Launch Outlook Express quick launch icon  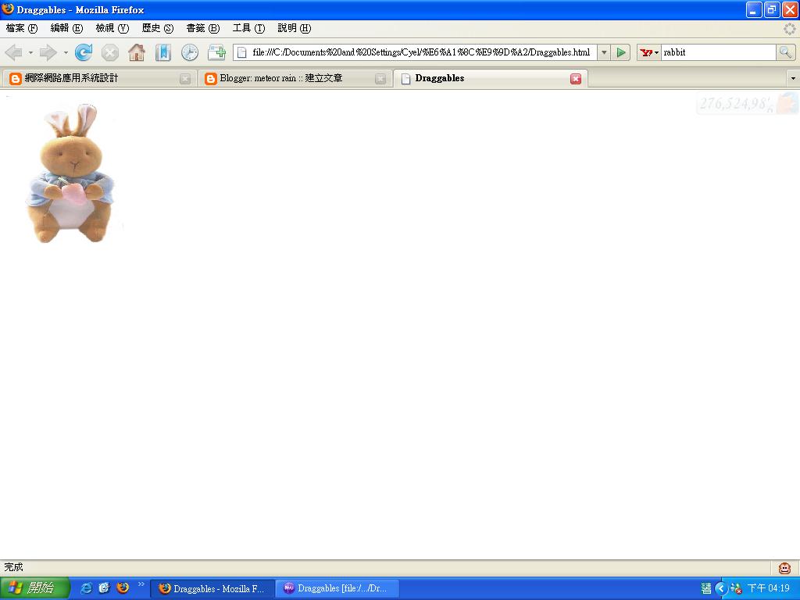click(104, 587)
